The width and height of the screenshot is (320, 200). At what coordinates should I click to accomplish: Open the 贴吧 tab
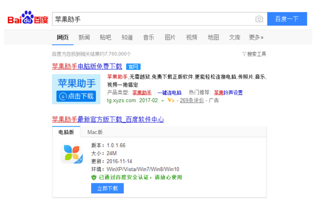click(x=106, y=37)
